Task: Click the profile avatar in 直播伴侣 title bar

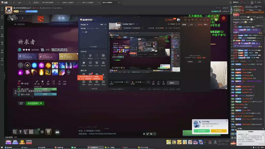Action: coord(179,20)
